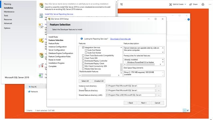Browse for Instance root directory
Viewport: 213px width, 120px height.
tap(159, 86)
